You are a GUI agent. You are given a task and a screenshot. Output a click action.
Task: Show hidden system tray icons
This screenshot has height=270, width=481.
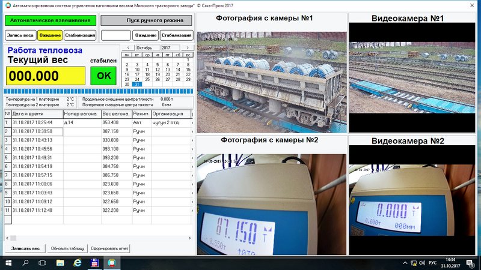pos(405,263)
